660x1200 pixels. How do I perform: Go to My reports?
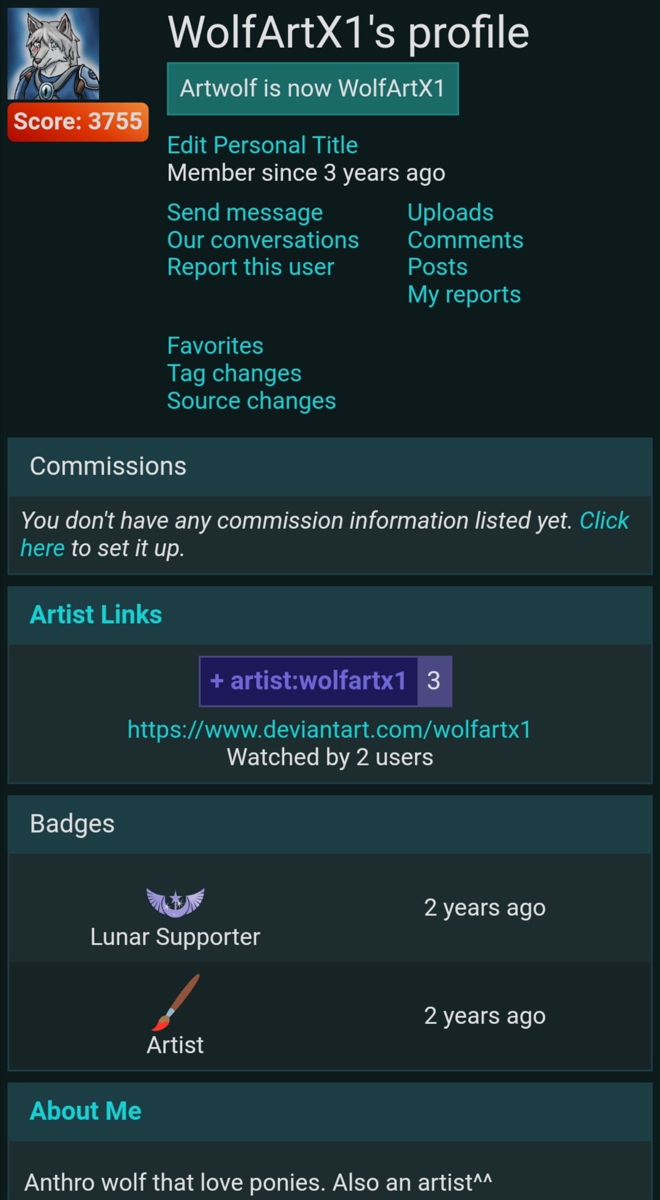click(464, 295)
